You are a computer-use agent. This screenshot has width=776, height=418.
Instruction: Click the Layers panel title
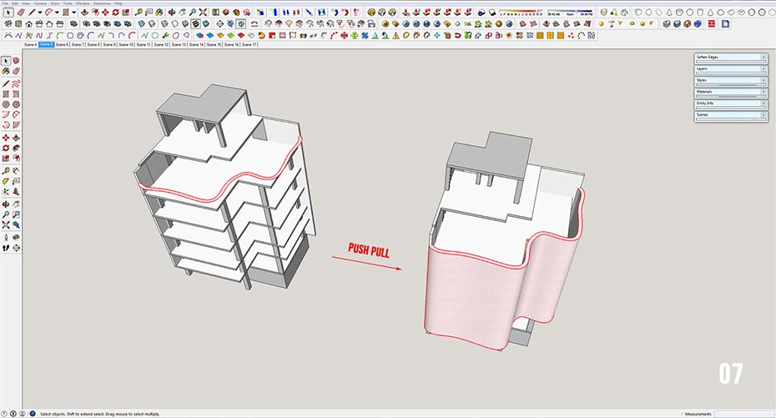point(702,68)
